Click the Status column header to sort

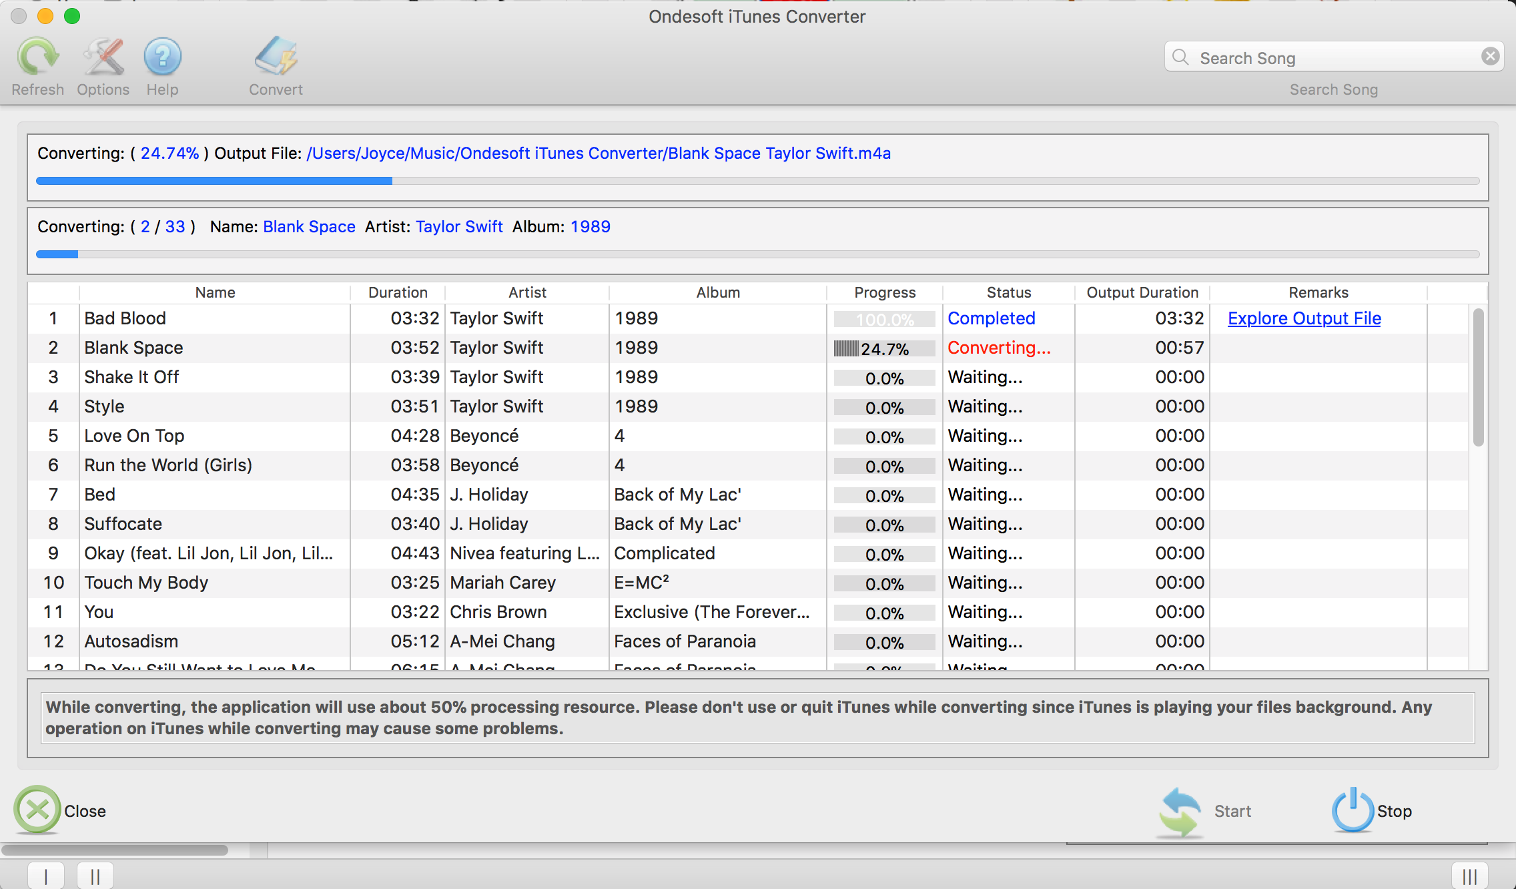(1006, 291)
